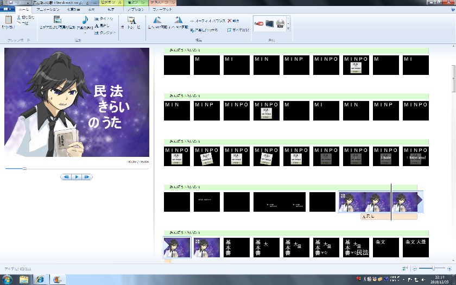The width and height of the screenshot is (456, 285).
Task: Open the Add music dropdown arrow
Action: tap(85, 33)
